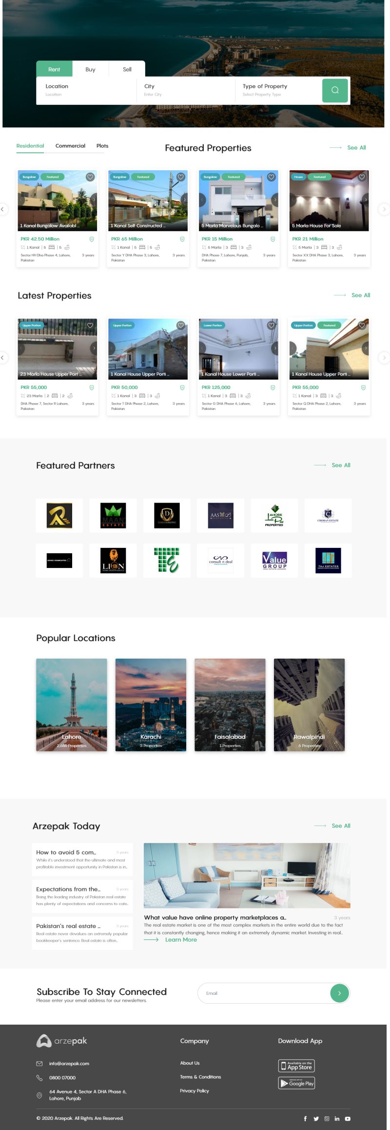The width and height of the screenshot is (390, 1130).
Task: Select the Commercial properties tab
Action: point(70,146)
